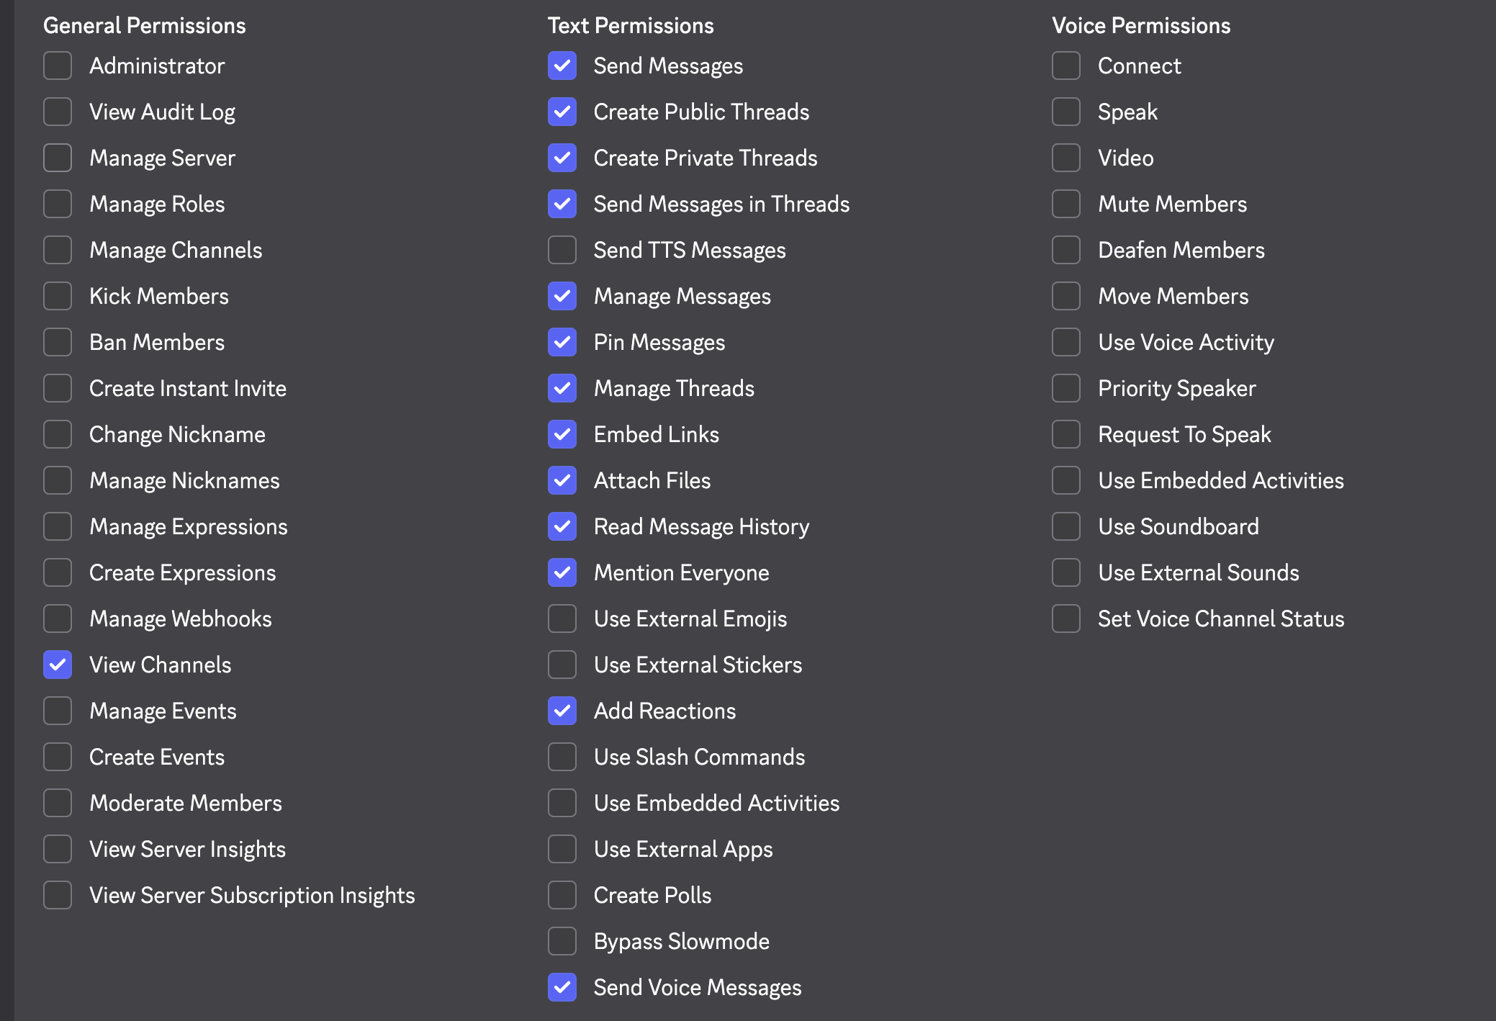Enable the Connect voice permission

(1066, 66)
